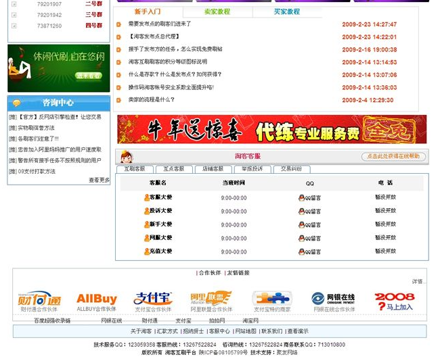The height and width of the screenshot is (361, 440).
Task: Open 查看更多 in 咨询中心 panel
Action: [x=99, y=180]
